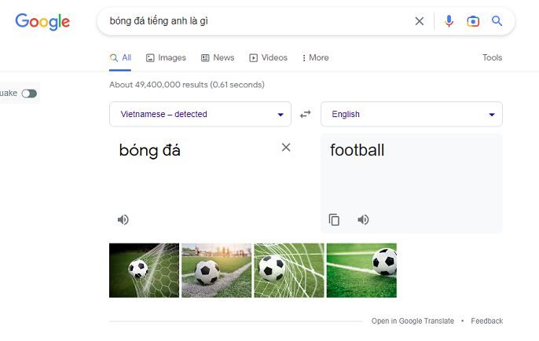Screen dimensions: 539x341
Task: Open the Tools button
Action: click(492, 57)
